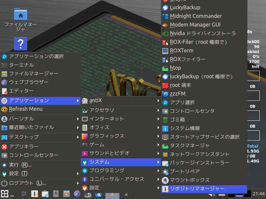Click the taskbar repository manager icon
This screenshot has height=199, width=266.
[35, 194]
